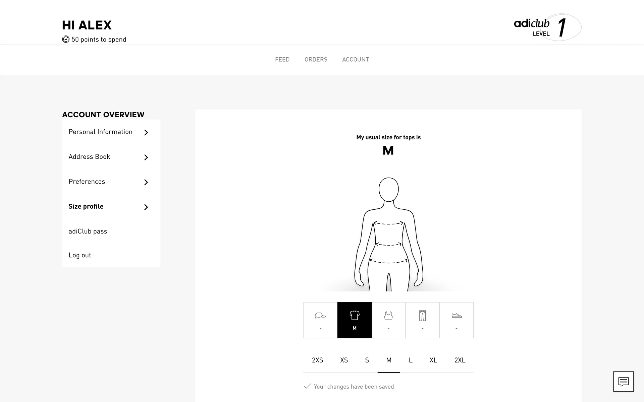Switch to the ORDERS tab
Viewport: 644px width, 402px height.
(x=316, y=60)
